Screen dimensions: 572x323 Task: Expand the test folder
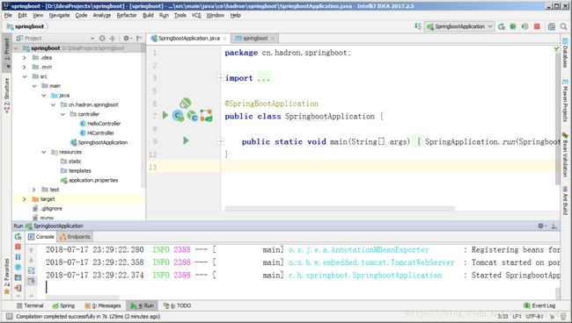[34, 190]
